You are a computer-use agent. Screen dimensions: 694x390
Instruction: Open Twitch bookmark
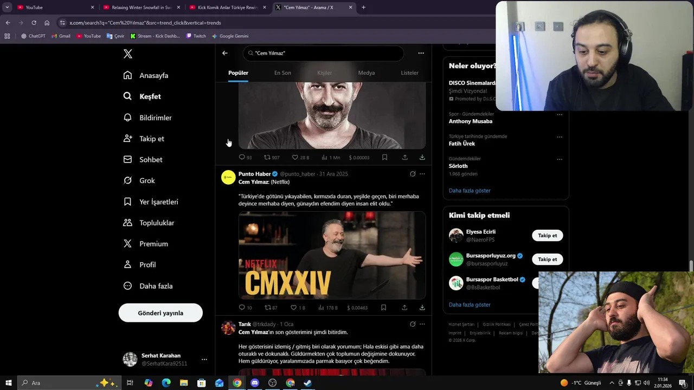pos(196,36)
